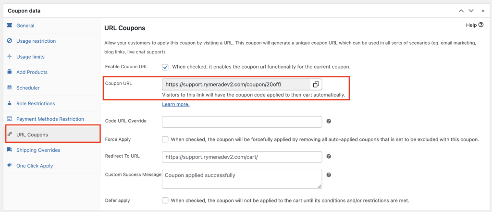Collapse the Coupon data panel
Image resolution: width=492 pixels, height=212 pixels.
coord(483,11)
